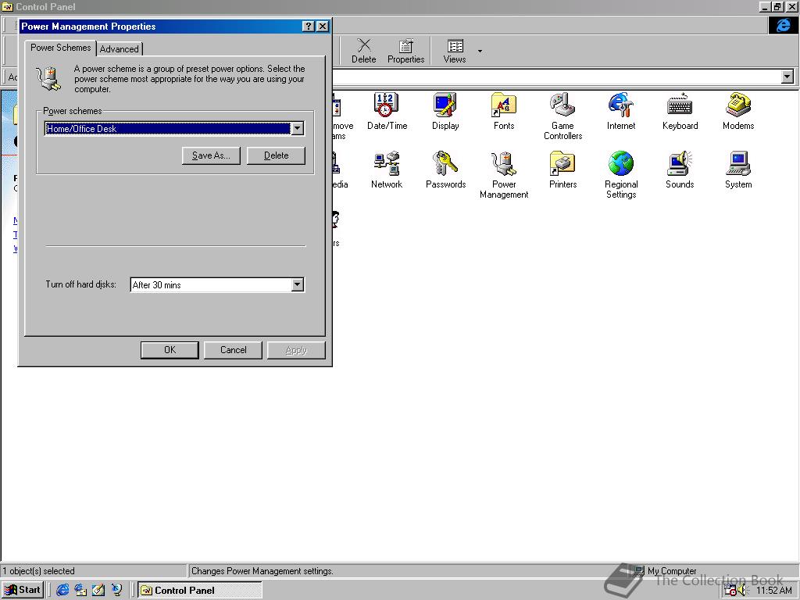Viewport: 800px width, 600px height.
Task: Click the Internet Explorer logo throbber
Action: (783, 25)
